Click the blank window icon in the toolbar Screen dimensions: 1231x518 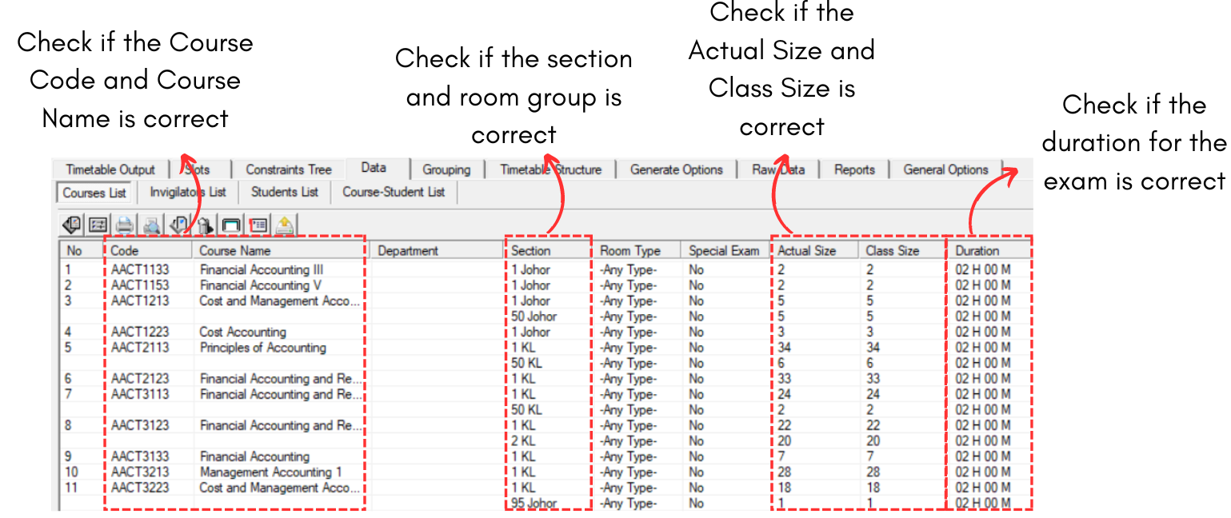231,225
